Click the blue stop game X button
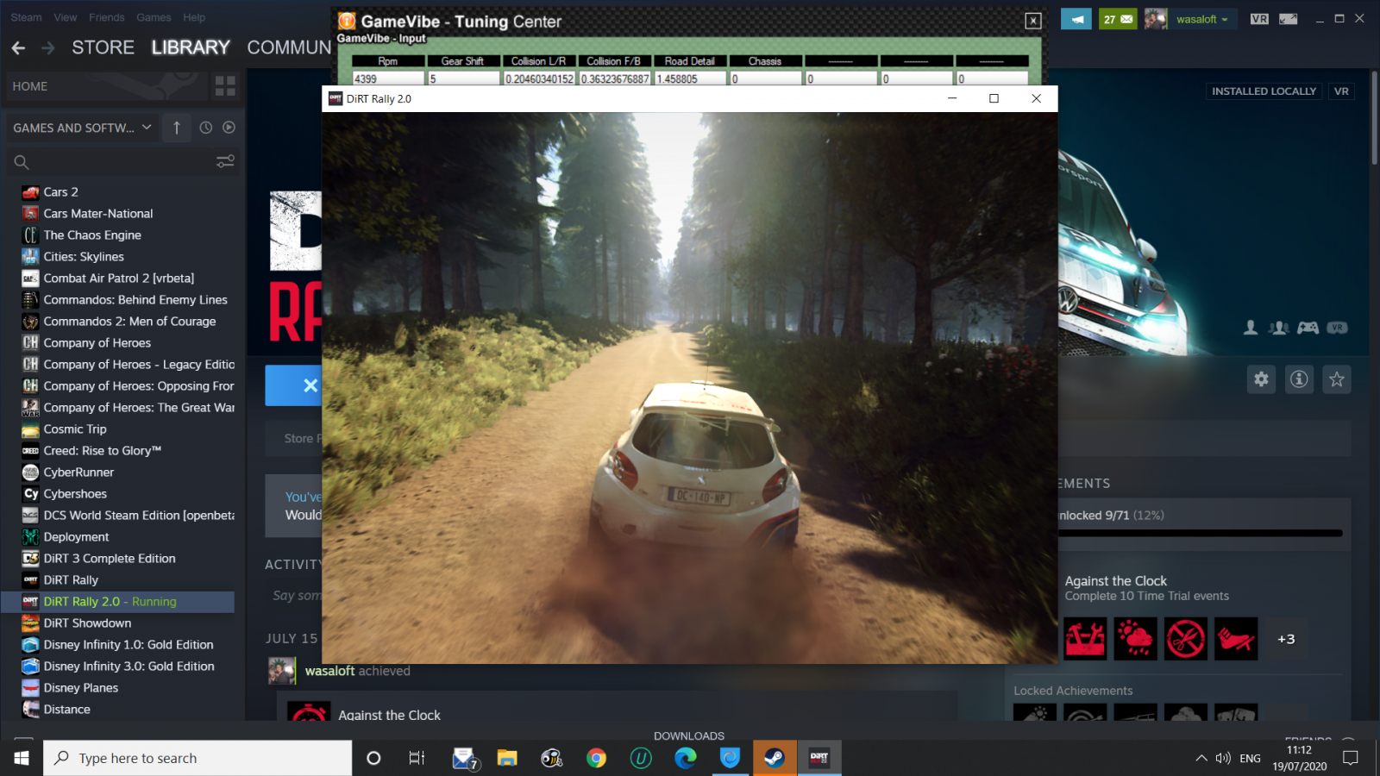Screen dimensions: 1380x776 (294, 385)
